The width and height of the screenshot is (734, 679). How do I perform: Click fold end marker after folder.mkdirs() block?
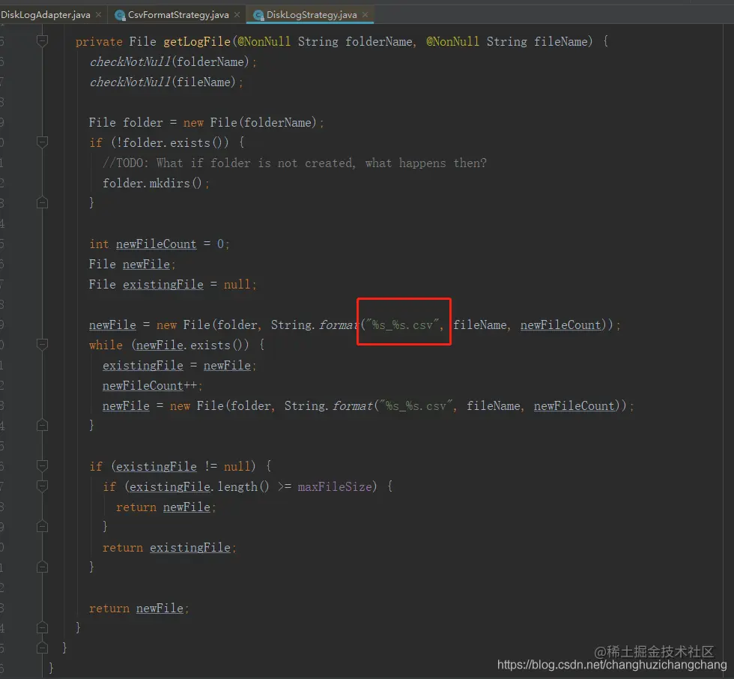(x=42, y=202)
